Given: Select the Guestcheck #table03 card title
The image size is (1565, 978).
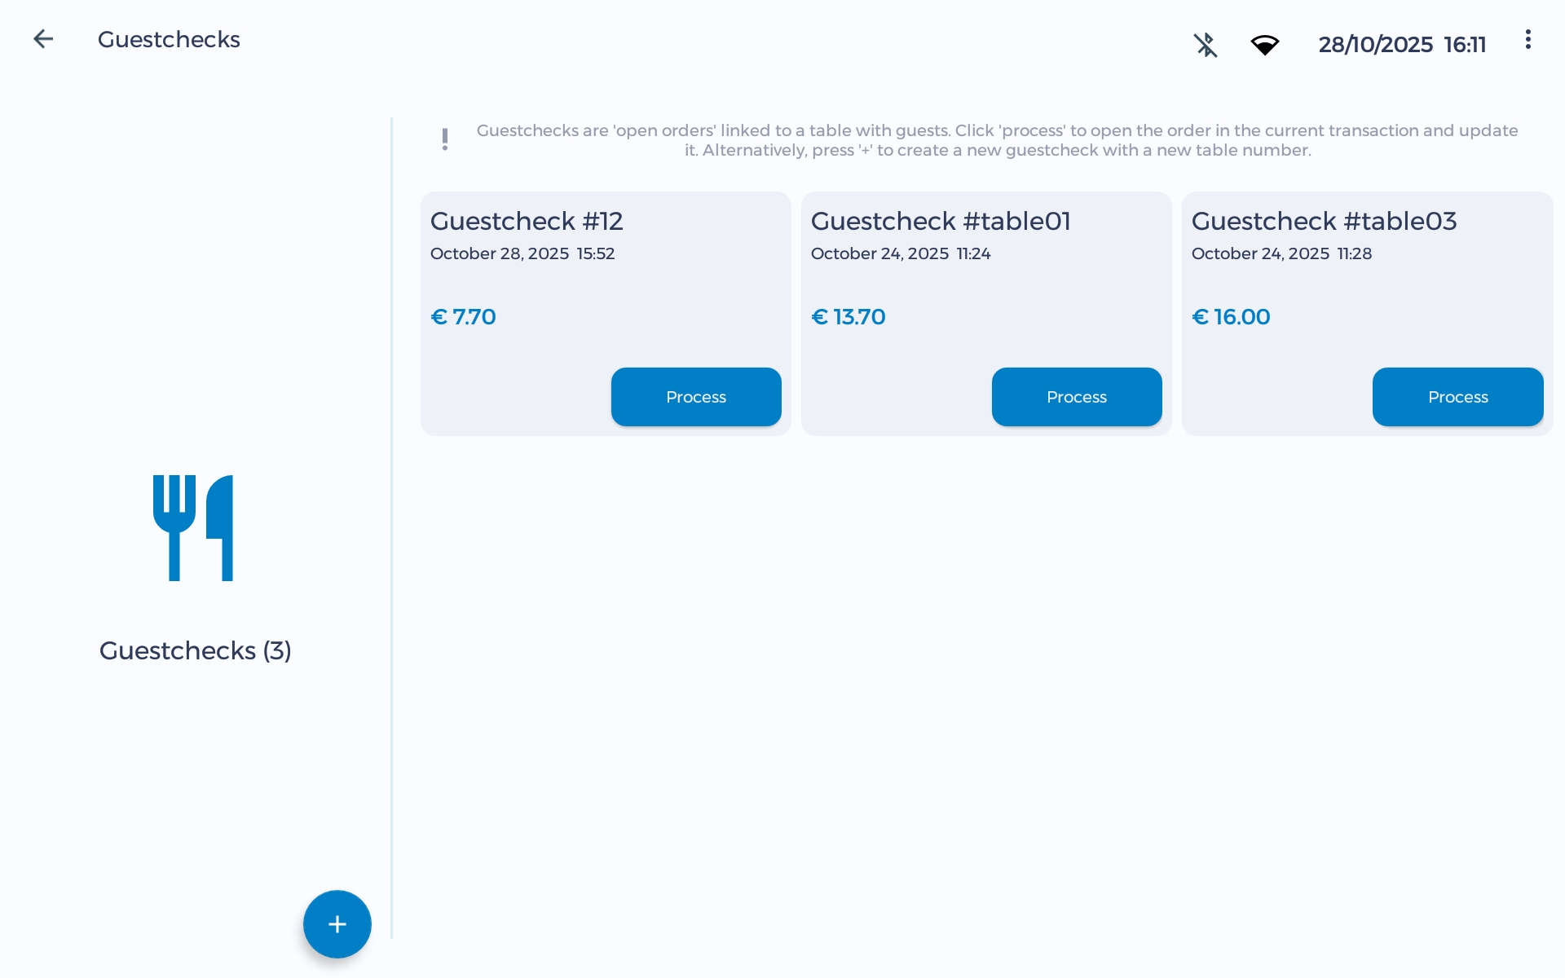Looking at the screenshot, I should click(1324, 221).
